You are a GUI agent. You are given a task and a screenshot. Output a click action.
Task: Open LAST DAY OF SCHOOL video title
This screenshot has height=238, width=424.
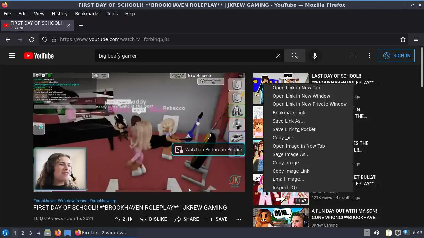[x=344, y=79]
